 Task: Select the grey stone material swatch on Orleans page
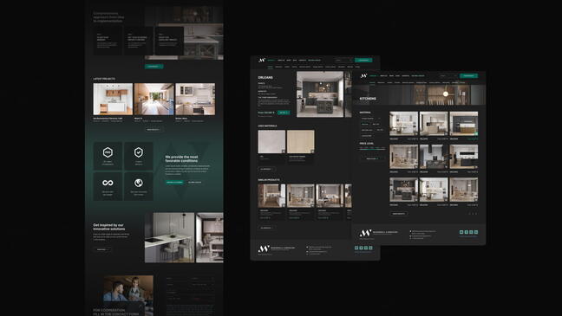point(271,142)
